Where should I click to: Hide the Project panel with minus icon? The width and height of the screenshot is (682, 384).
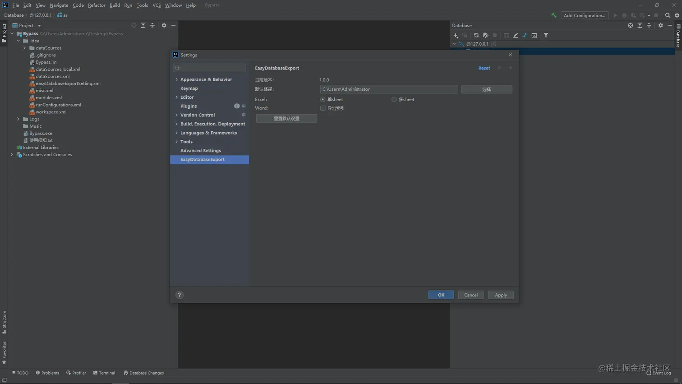173,25
